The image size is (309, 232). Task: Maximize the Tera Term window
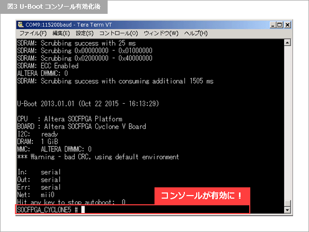click(280, 25)
